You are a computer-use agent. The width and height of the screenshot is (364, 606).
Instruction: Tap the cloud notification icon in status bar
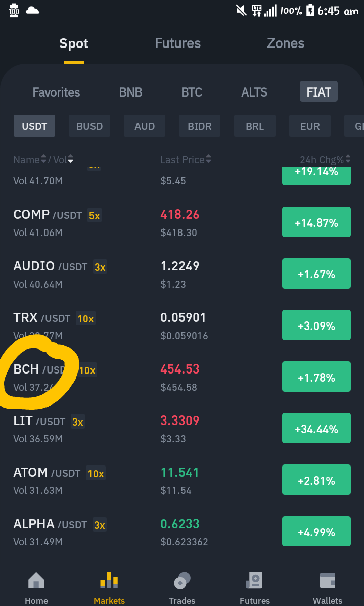32,11
